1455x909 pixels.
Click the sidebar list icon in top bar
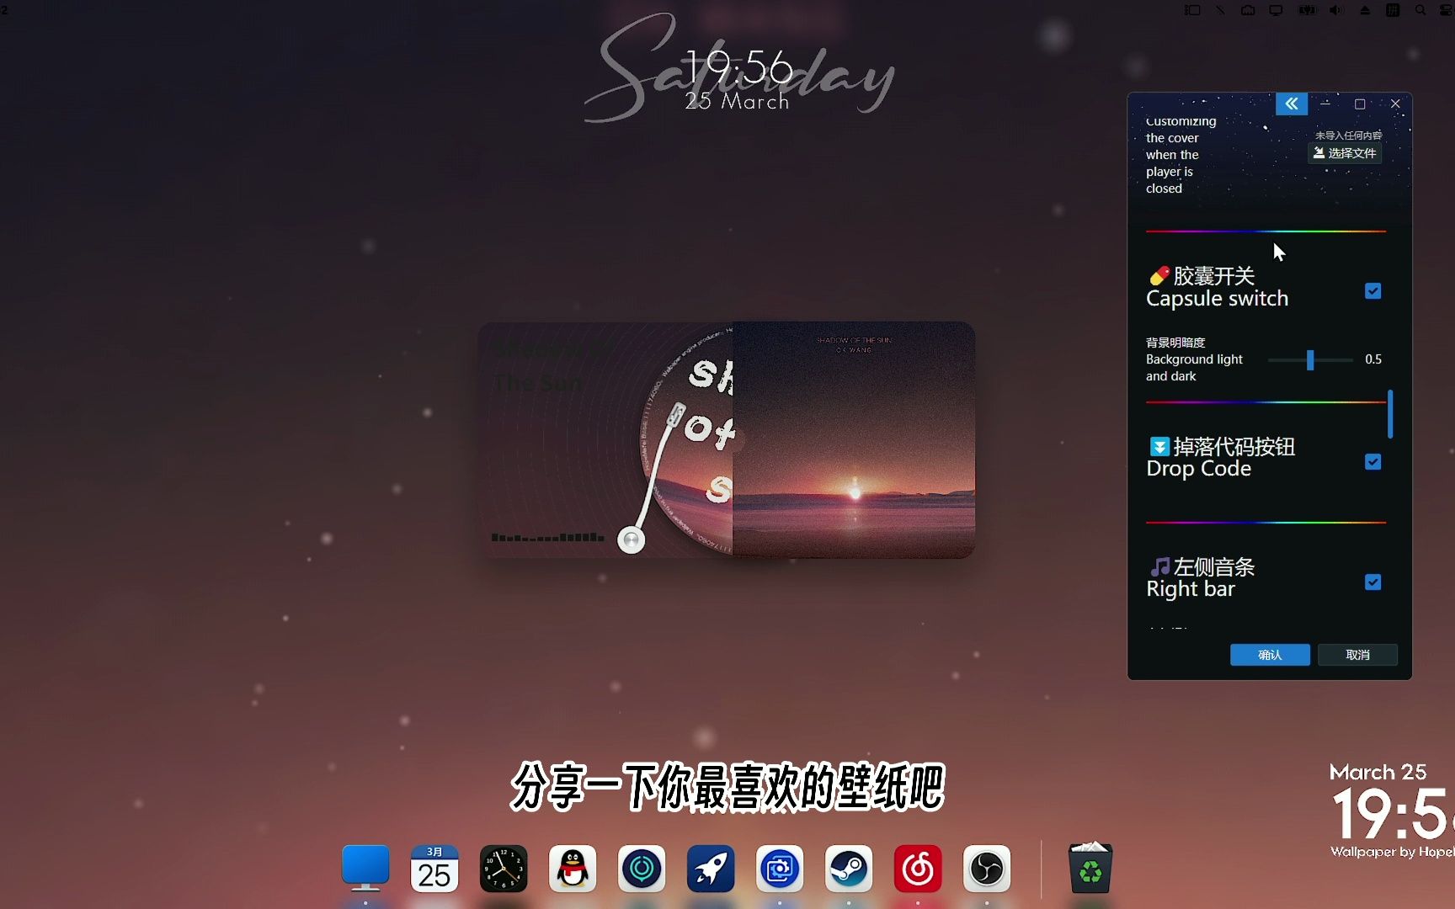pyautogui.click(x=1192, y=10)
